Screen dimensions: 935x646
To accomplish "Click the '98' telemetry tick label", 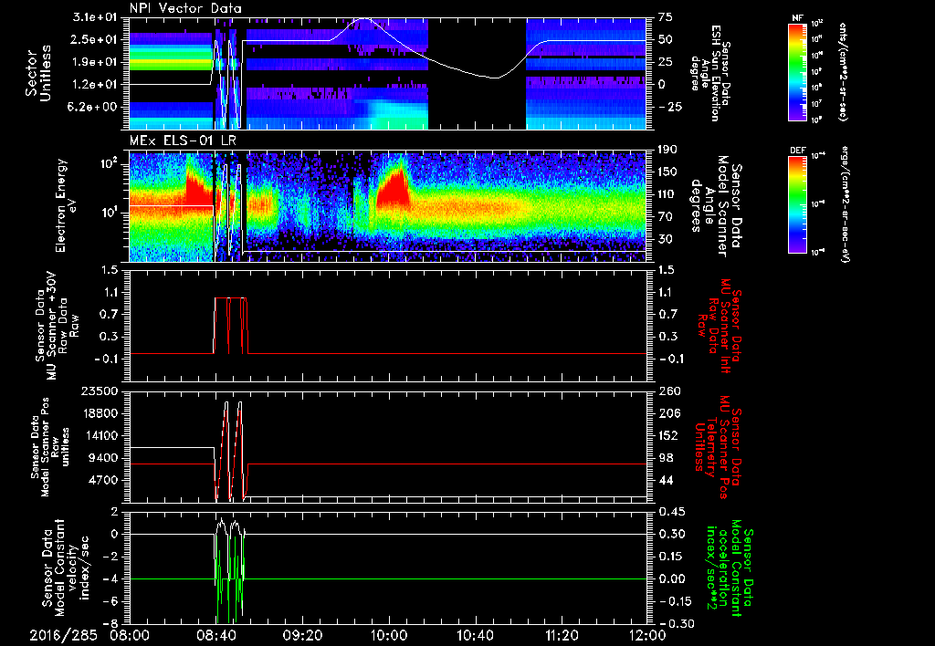I will point(666,458).
